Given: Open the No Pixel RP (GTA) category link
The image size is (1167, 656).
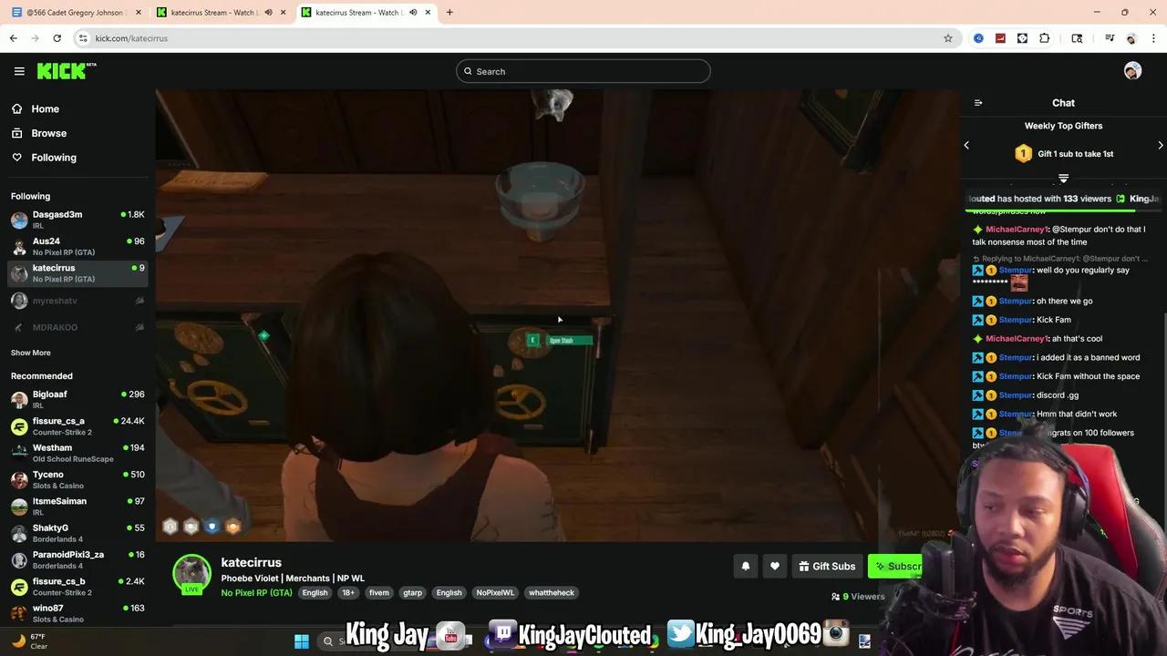Looking at the screenshot, I should point(256,593).
